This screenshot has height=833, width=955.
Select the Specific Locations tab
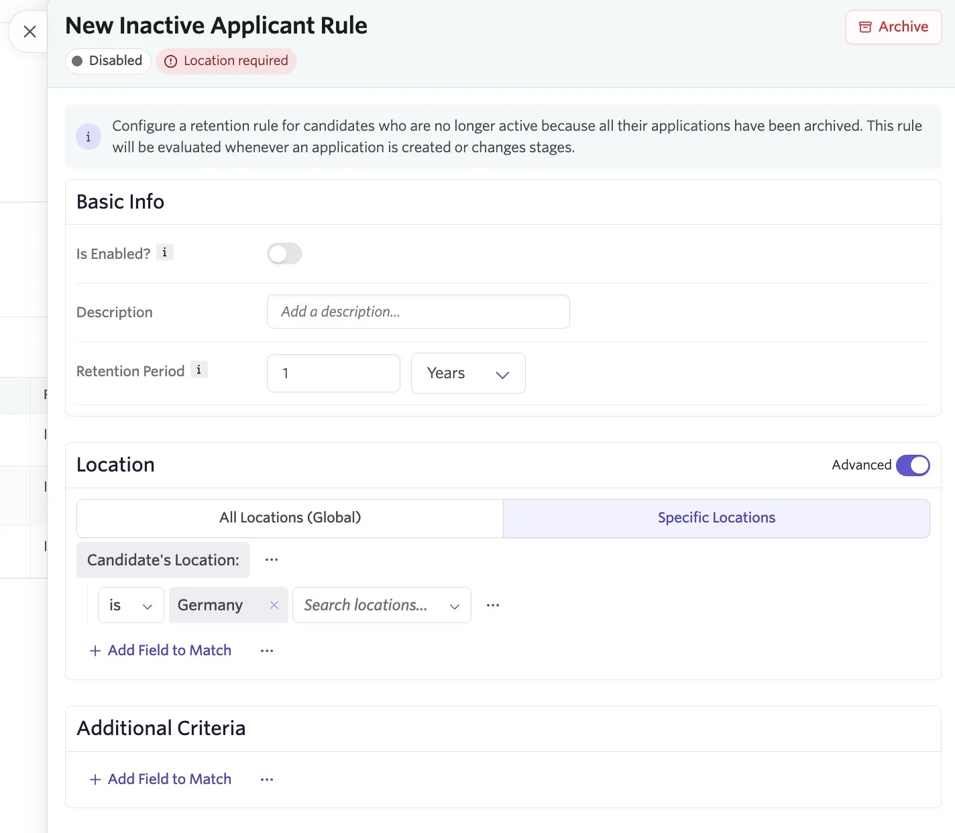(716, 518)
